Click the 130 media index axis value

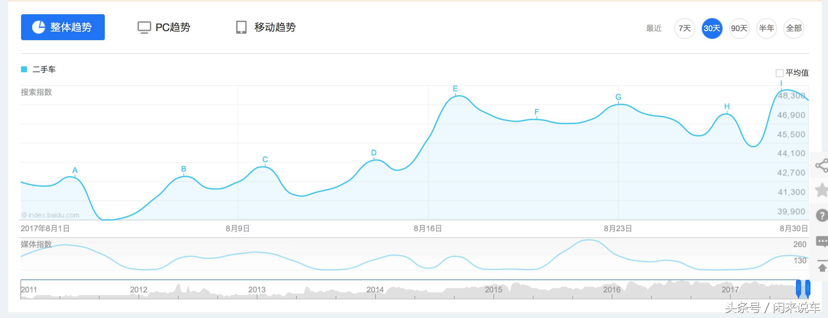800,260
